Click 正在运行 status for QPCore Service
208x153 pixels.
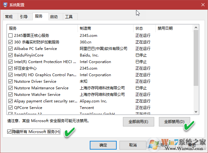(x=143, y=107)
